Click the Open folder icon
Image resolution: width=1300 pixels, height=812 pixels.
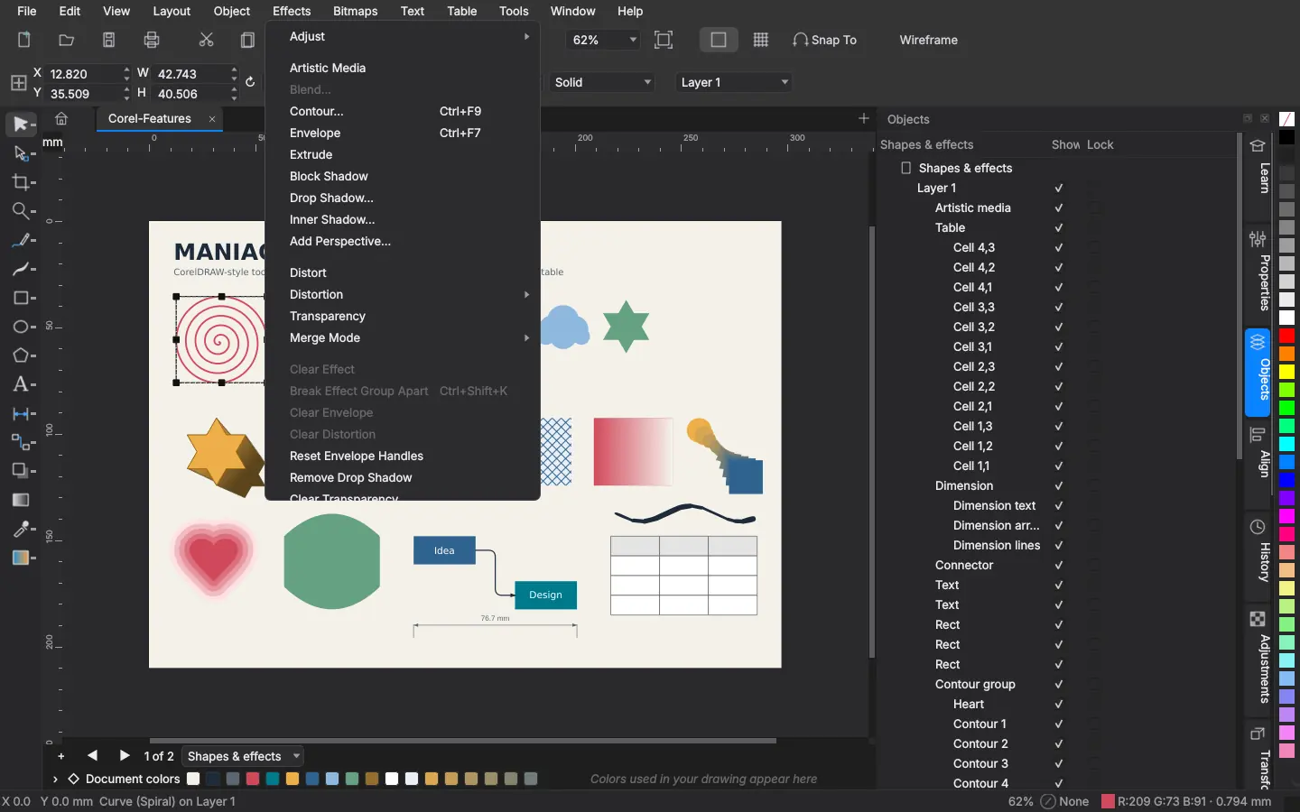tap(66, 40)
